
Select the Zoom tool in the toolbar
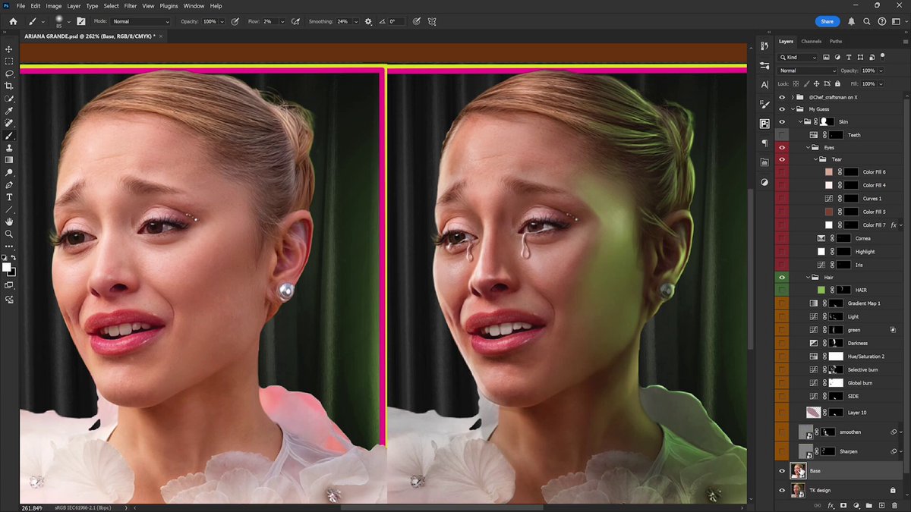[x=9, y=234]
